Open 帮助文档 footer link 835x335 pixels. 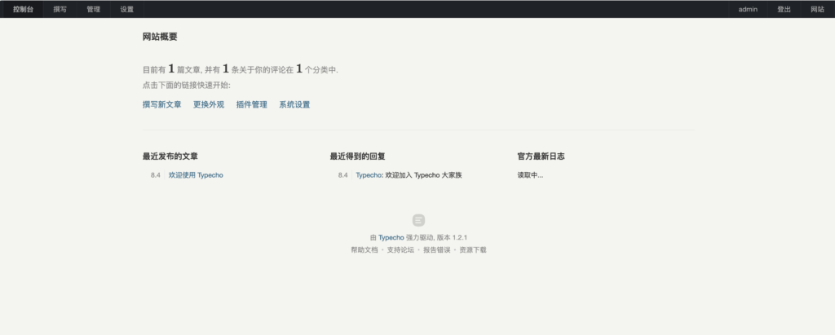click(x=364, y=249)
